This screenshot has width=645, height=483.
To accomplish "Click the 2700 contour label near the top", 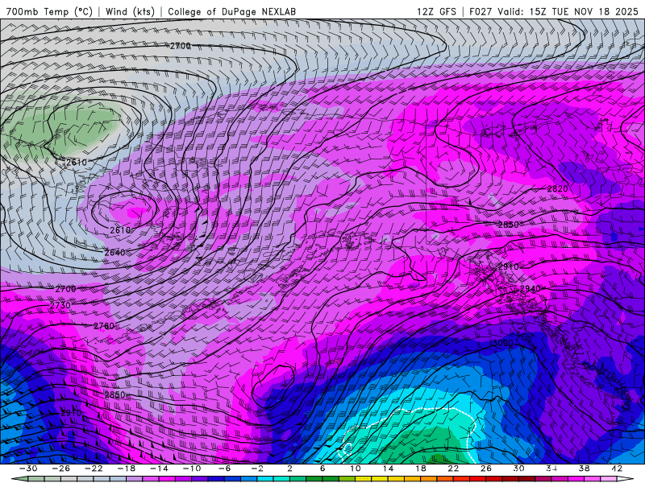I will pyautogui.click(x=180, y=46).
